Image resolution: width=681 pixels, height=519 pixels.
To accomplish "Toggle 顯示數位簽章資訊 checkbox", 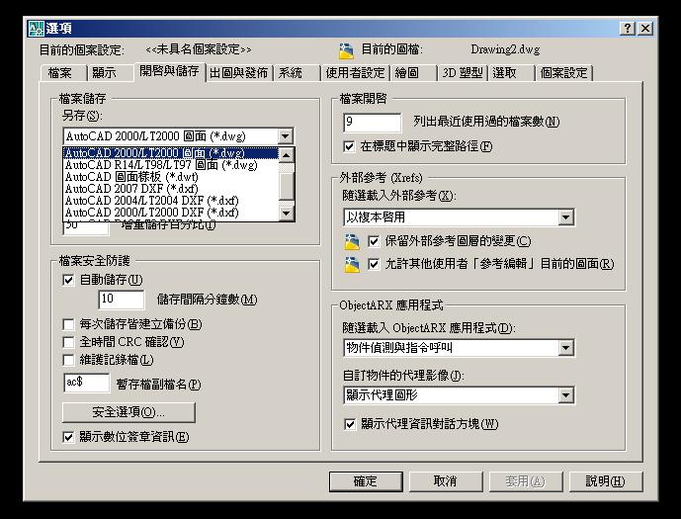I will pyautogui.click(x=68, y=437).
